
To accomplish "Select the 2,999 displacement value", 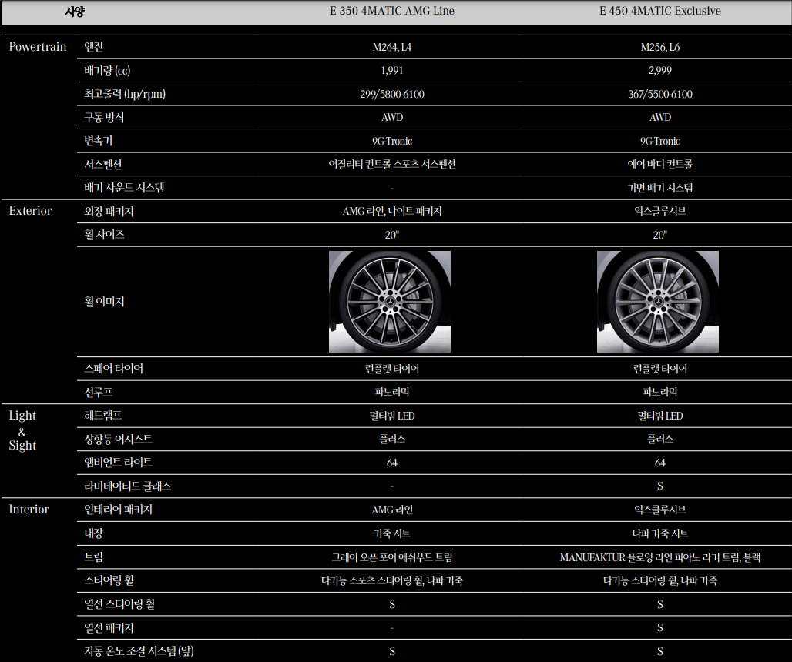I will (x=659, y=71).
